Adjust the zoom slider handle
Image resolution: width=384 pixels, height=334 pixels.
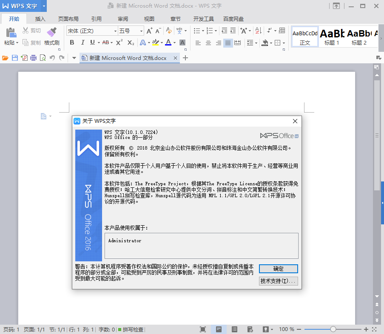point(333,329)
